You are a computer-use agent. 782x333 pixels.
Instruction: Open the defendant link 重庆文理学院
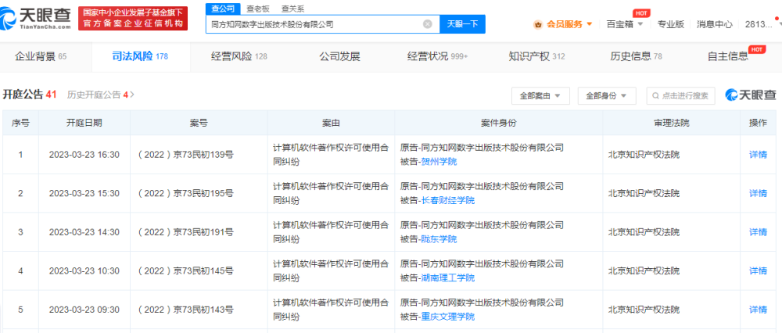click(x=448, y=317)
